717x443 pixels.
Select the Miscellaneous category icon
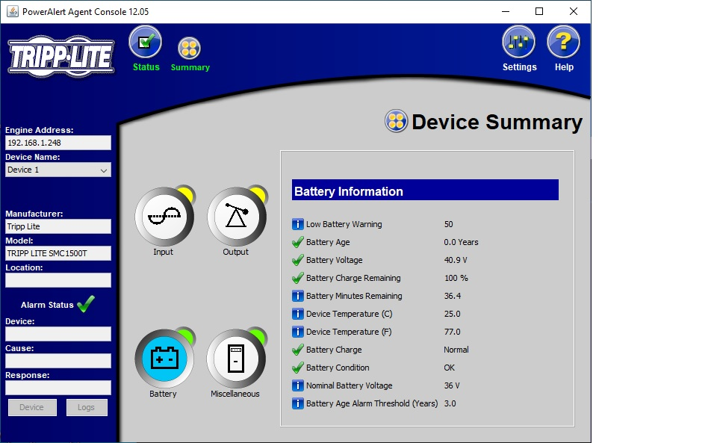coord(236,358)
